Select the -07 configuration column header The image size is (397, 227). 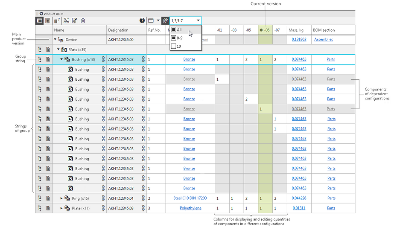[x=280, y=30]
